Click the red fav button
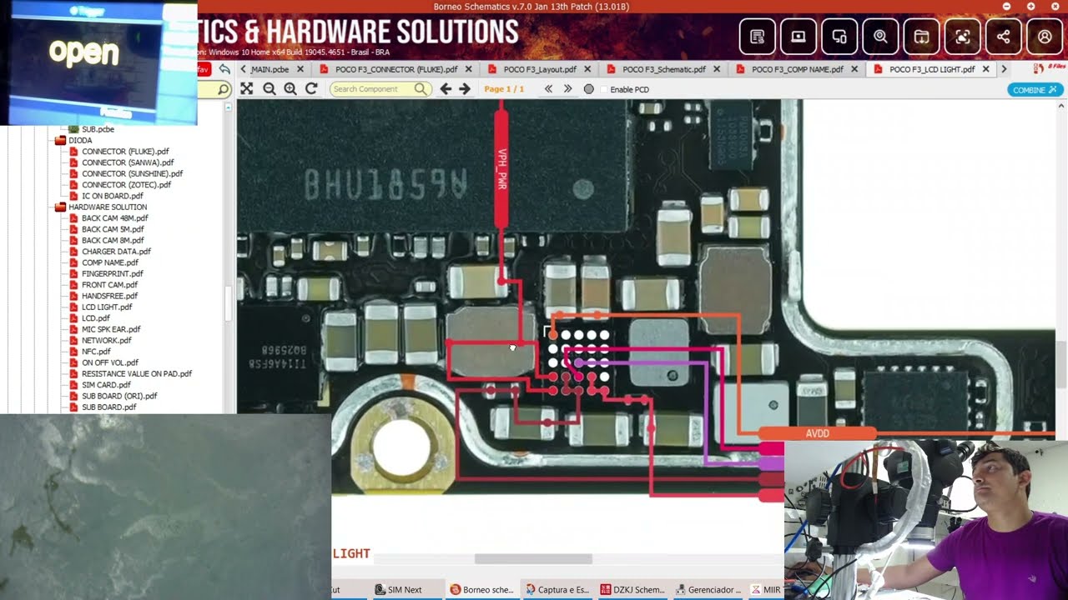The height and width of the screenshot is (600, 1068). (204, 69)
